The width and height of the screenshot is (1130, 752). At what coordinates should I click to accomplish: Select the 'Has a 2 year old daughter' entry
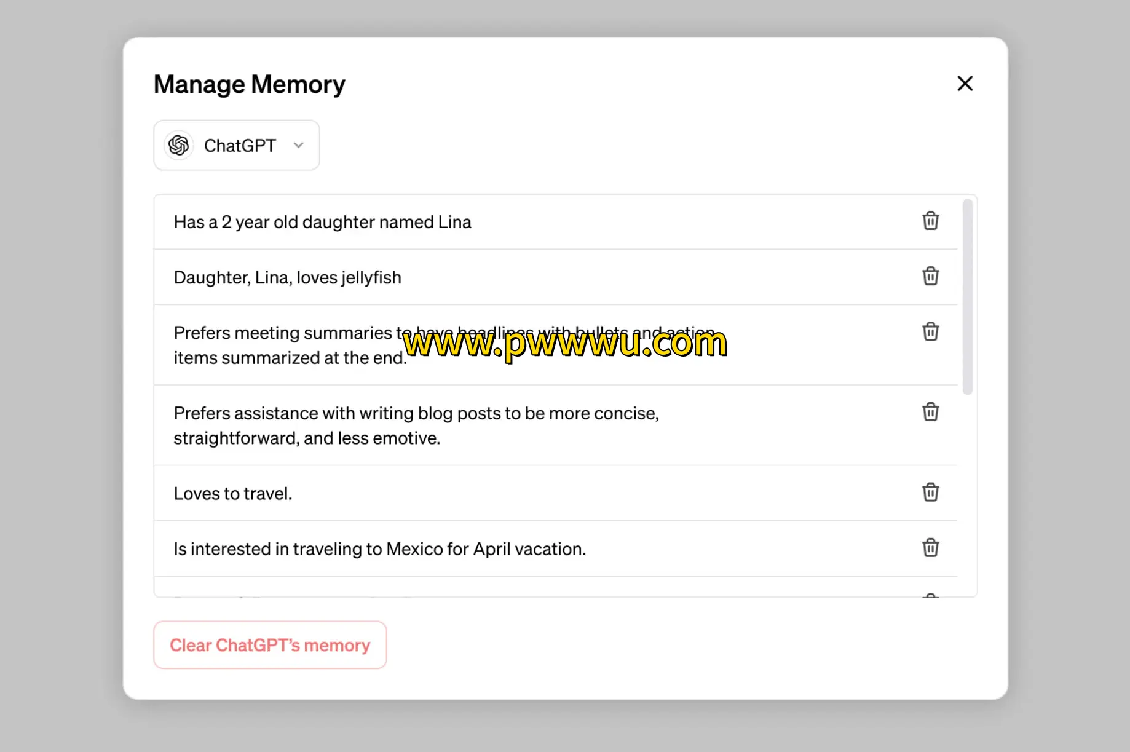pos(322,222)
